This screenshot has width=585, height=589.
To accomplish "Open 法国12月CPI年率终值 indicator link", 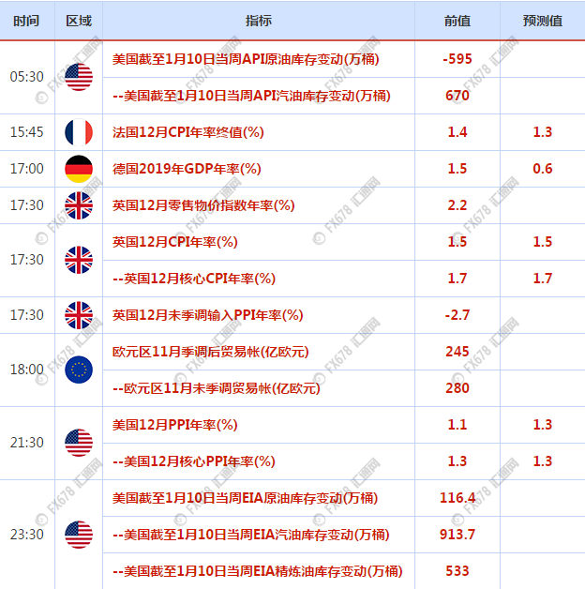I will tap(188, 132).
